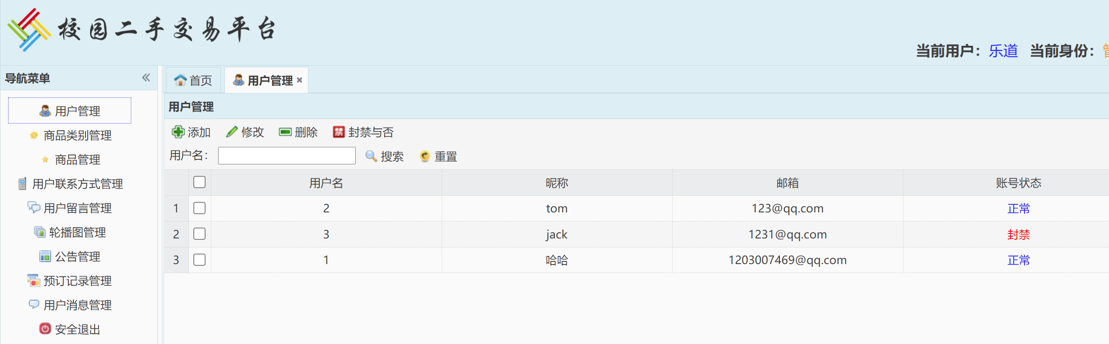The width and height of the screenshot is (1109, 344).
Task: Collapse the navigation menu panel
Action: coord(146,78)
